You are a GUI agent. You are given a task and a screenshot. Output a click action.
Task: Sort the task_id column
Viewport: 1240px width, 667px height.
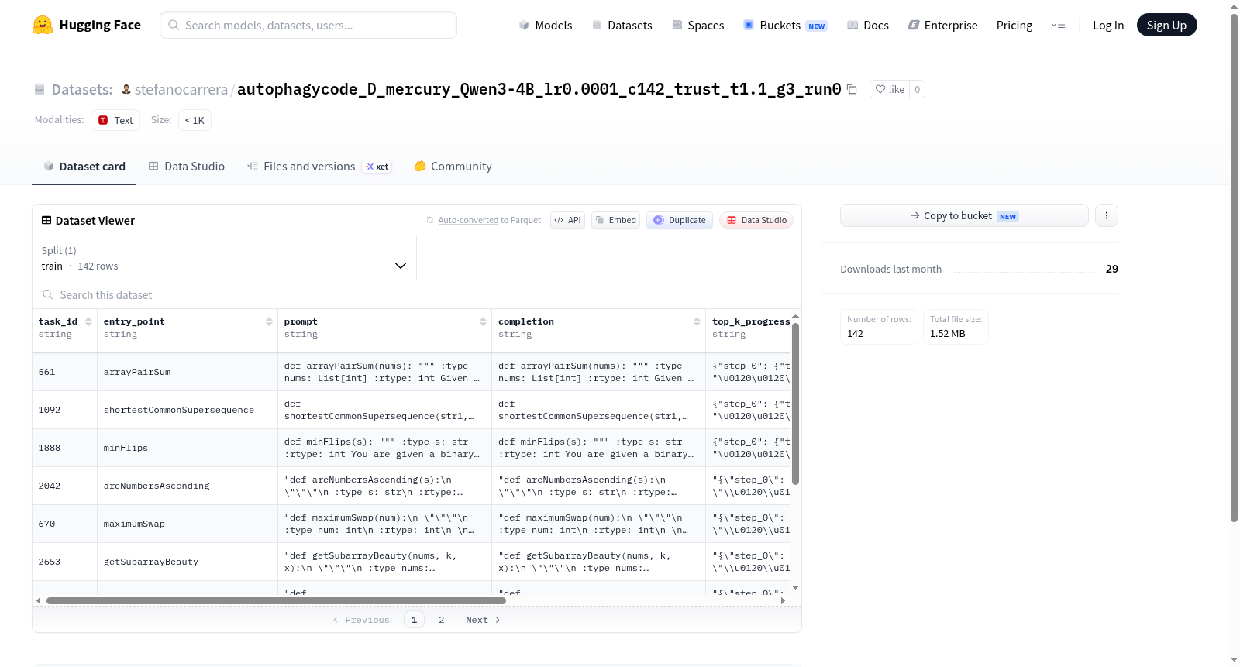pyautogui.click(x=88, y=321)
